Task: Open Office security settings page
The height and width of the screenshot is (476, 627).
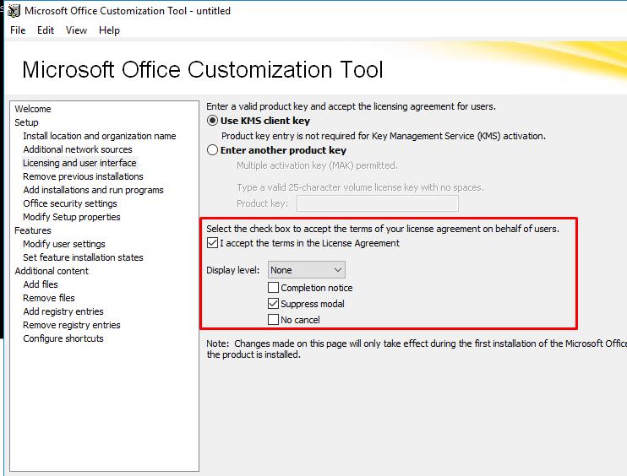Action: point(70,203)
